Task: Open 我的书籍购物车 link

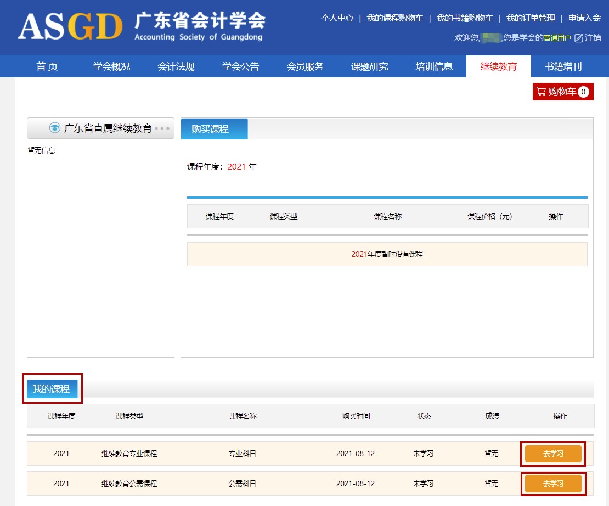Action: pos(465,18)
